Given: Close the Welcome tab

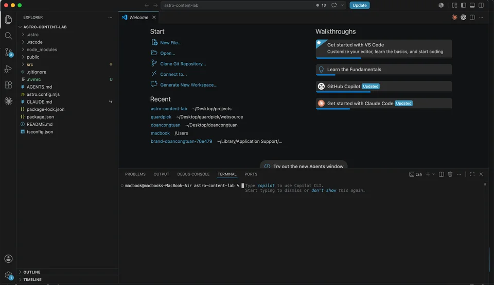Looking at the screenshot, I should tap(154, 18).
